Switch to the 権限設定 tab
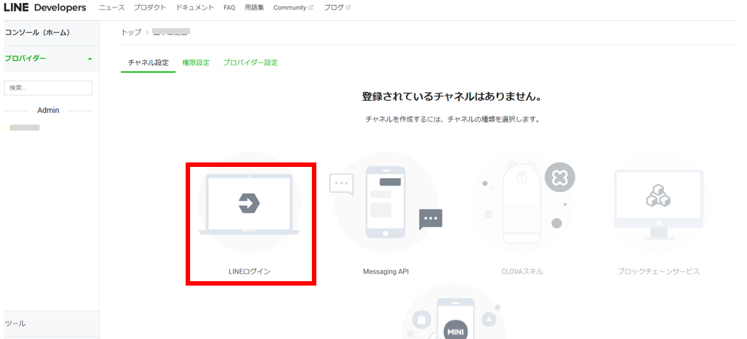This screenshot has width=747, height=339. tap(196, 63)
